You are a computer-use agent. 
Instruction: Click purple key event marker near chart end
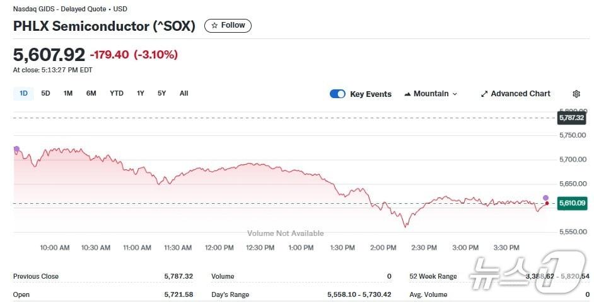pos(546,198)
